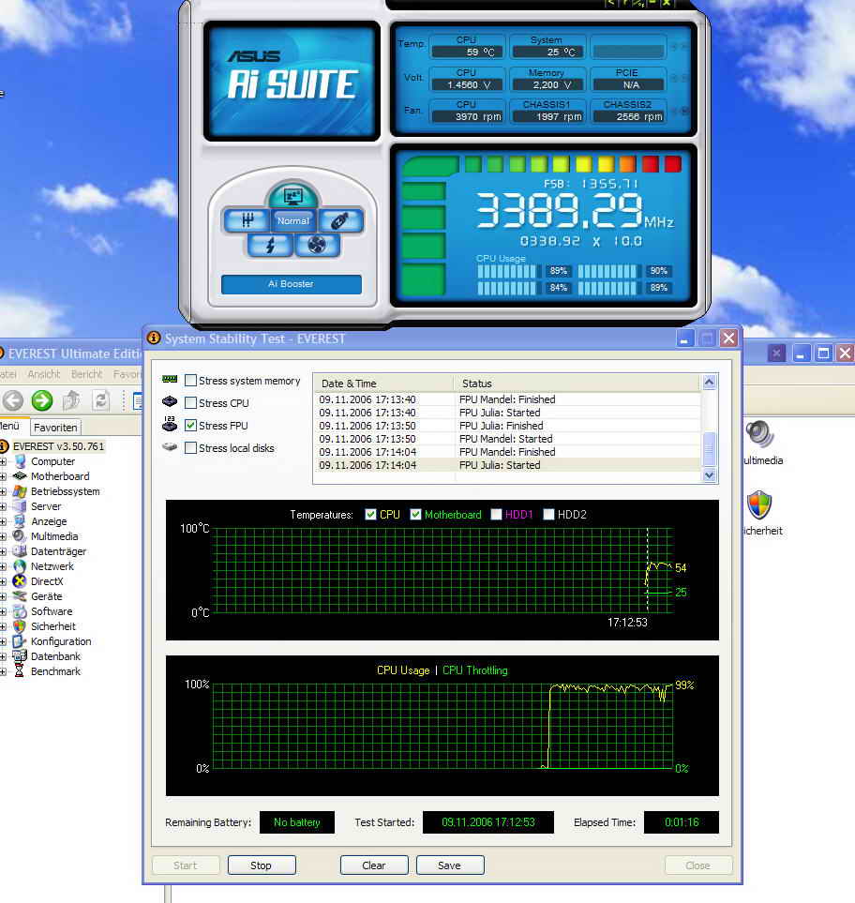Click the Elapsed Time 0:01:16 field
Image resolution: width=855 pixels, height=903 pixels.
pyautogui.click(x=682, y=822)
